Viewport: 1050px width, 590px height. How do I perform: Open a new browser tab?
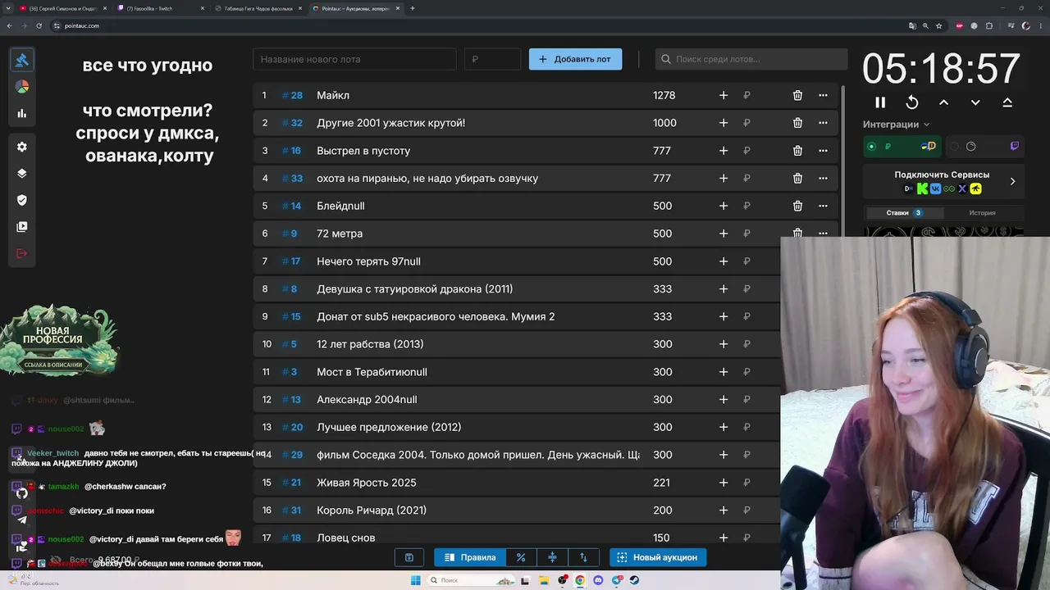pyautogui.click(x=413, y=8)
